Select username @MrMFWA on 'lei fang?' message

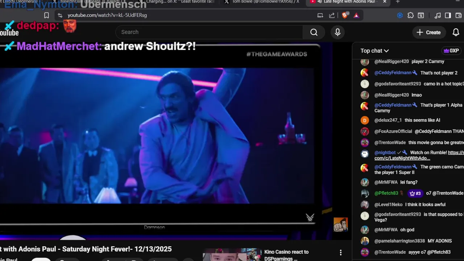pyautogui.click(x=386, y=182)
